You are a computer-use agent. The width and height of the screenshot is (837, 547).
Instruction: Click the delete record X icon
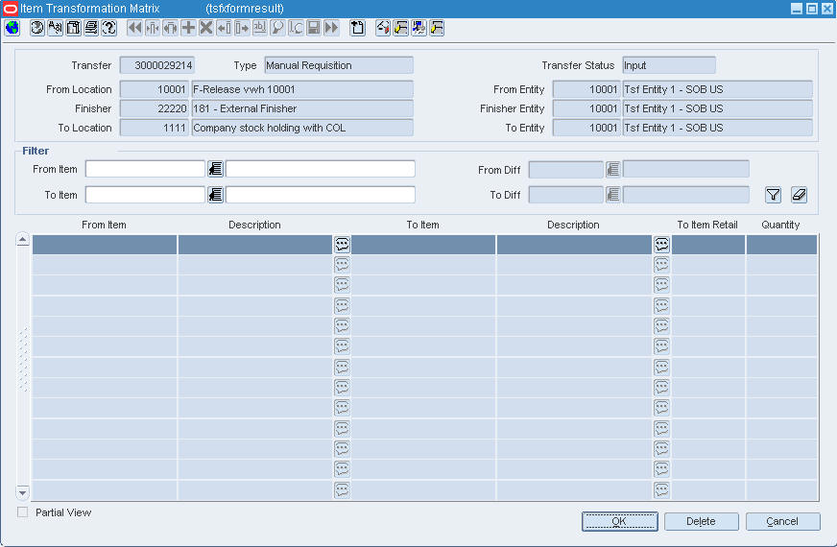pyautogui.click(x=206, y=28)
